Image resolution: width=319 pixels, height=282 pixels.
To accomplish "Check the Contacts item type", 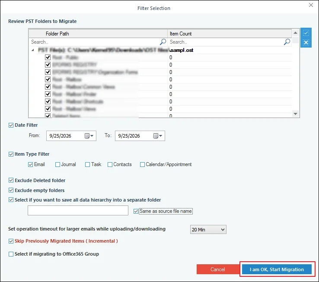I will tap(110, 164).
